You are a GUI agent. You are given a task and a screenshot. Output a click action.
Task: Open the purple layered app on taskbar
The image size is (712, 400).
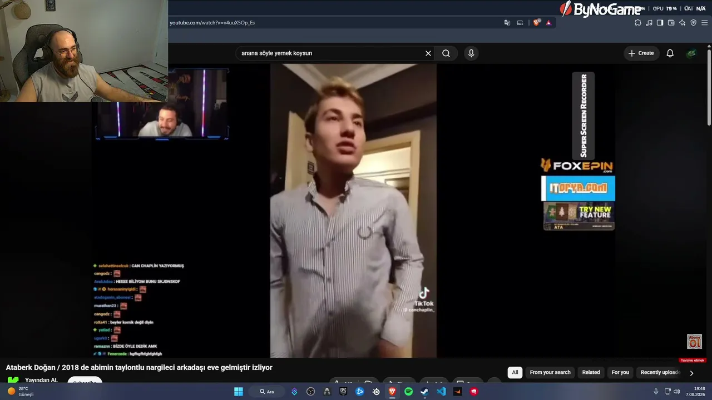(x=294, y=392)
